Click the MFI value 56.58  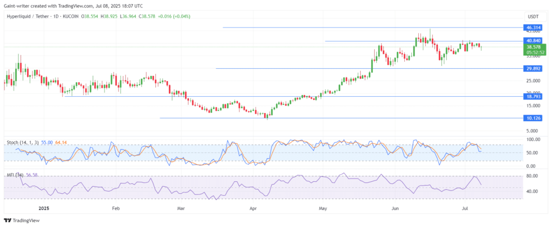click(31, 175)
